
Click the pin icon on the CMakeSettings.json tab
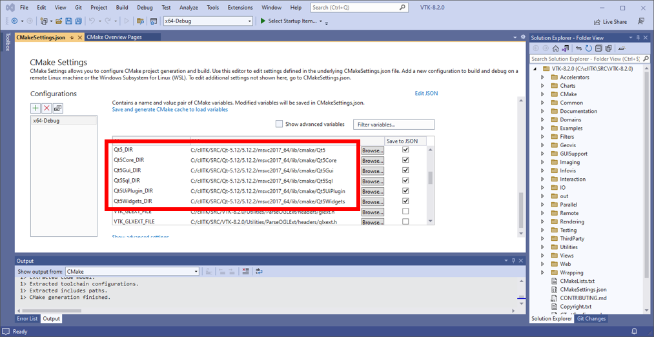(72, 37)
